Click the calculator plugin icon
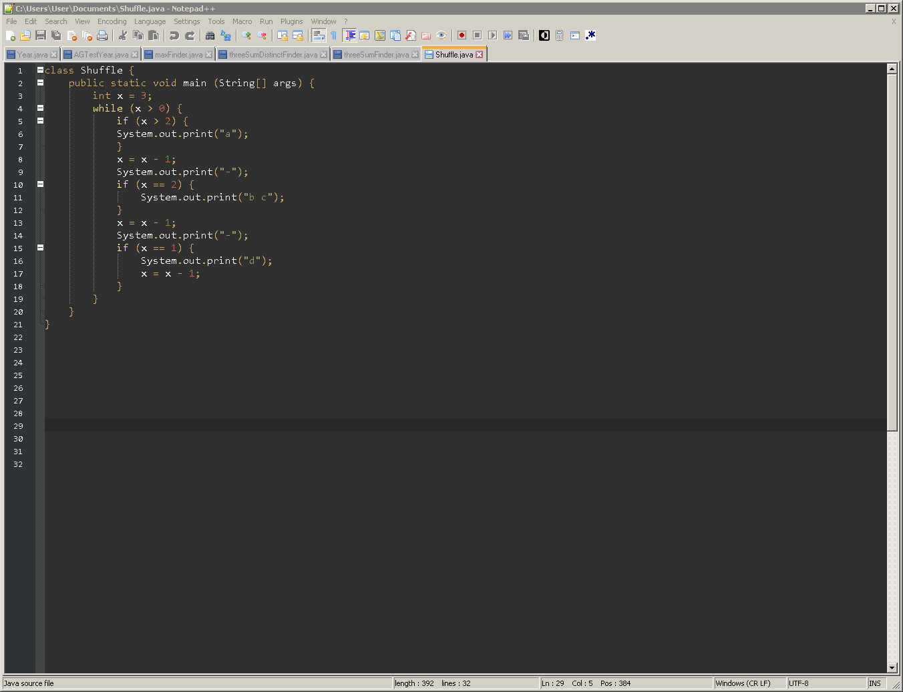This screenshot has width=903, height=692. pyautogui.click(x=560, y=35)
